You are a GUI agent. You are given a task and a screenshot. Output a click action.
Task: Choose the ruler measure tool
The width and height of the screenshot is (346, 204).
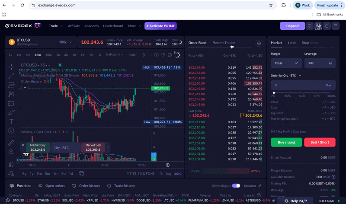(x=11, y=143)
